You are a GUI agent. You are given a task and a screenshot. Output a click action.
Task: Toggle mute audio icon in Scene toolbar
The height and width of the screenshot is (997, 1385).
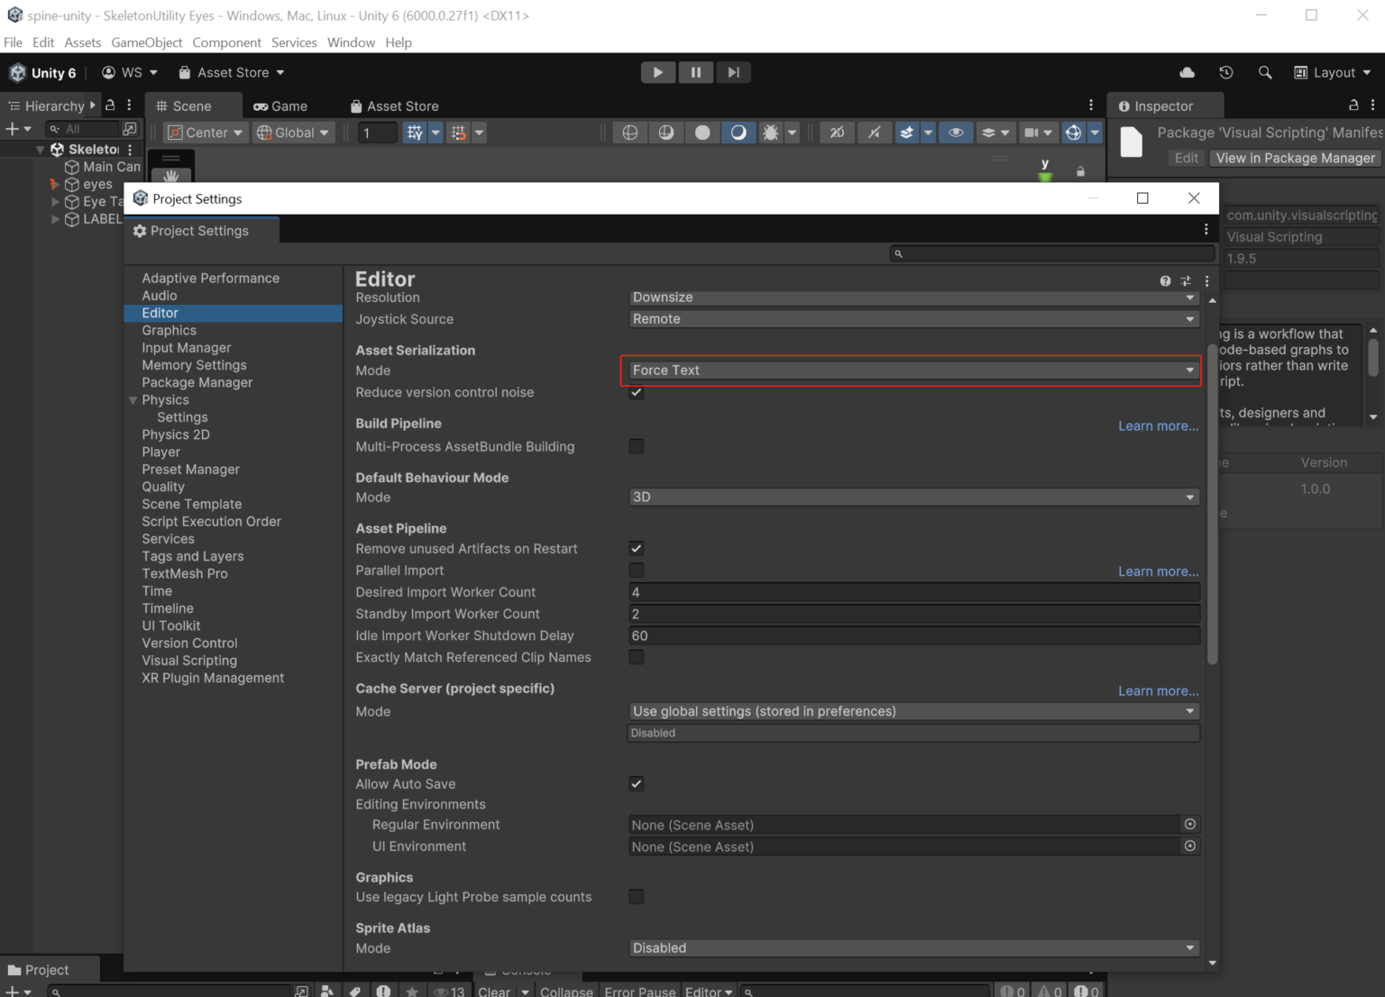click(874, 133)
